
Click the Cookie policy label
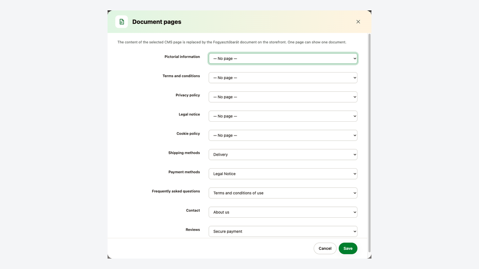[188, 133]
